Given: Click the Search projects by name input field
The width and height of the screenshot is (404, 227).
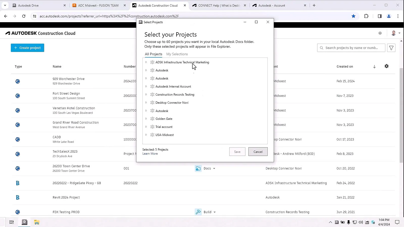Looking at the screenshot, I should coord(351,48).
